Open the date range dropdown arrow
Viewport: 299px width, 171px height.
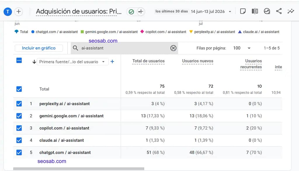(x=230, y=12)
